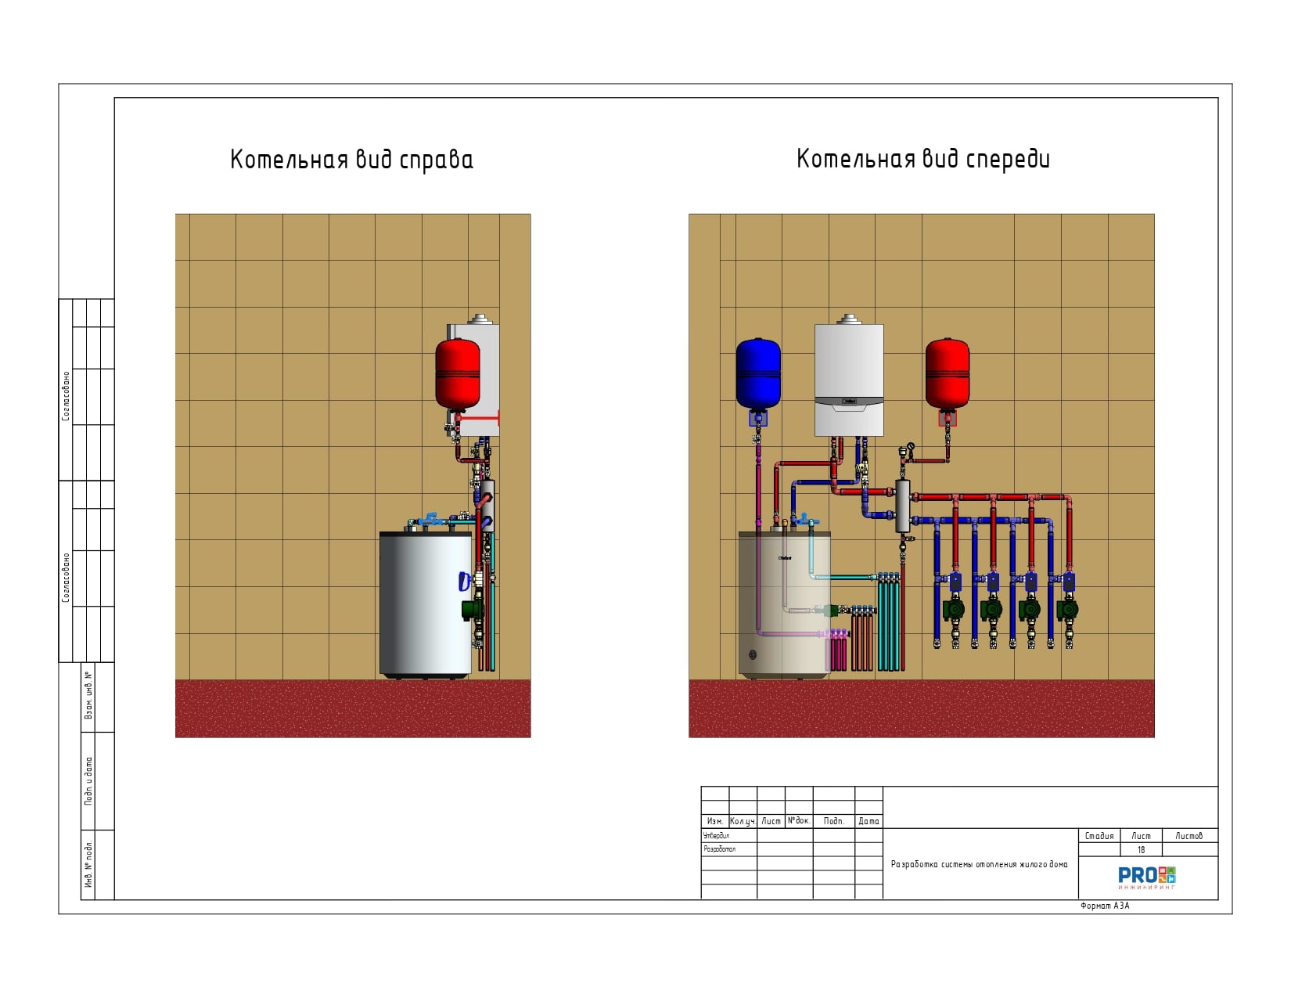
Task: Click the leftmost green circulation pump in front view
Action: point(954,608)
